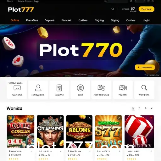Open the camera with coin icon tile
Image resolution: width=161 pixels, height=161 pixels.
point(101,90)
